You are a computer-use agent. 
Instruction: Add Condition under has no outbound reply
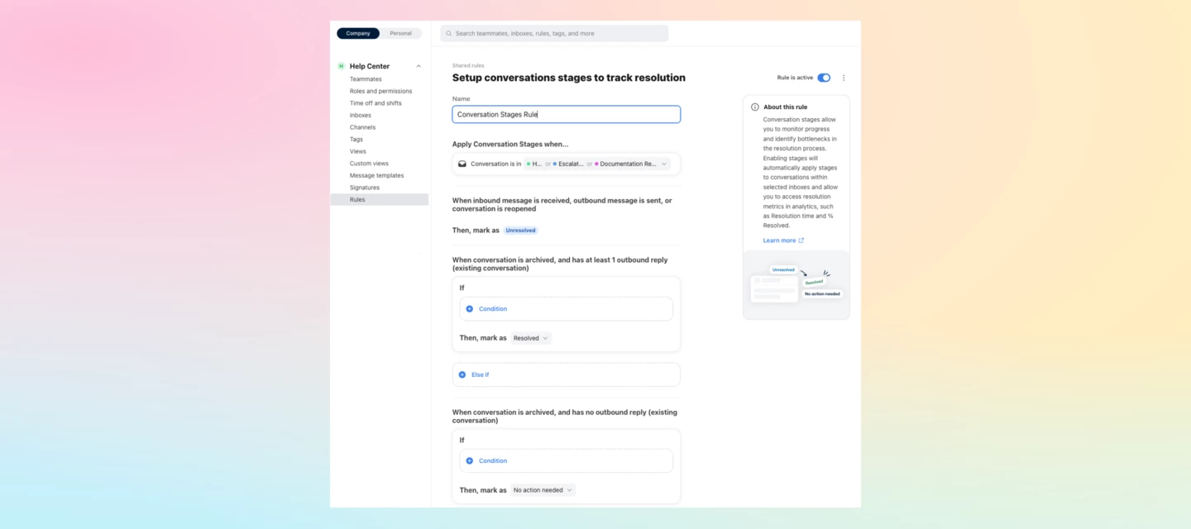point(567,460)
